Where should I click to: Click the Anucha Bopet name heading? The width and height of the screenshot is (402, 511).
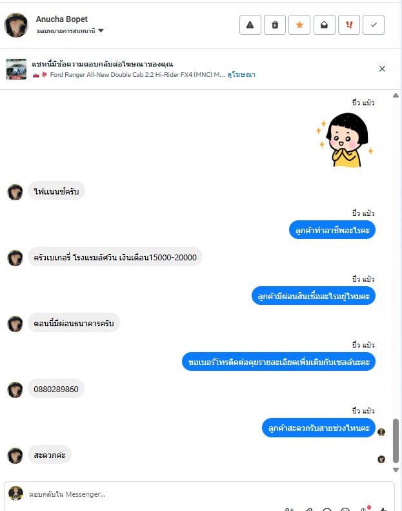(61, 19)
